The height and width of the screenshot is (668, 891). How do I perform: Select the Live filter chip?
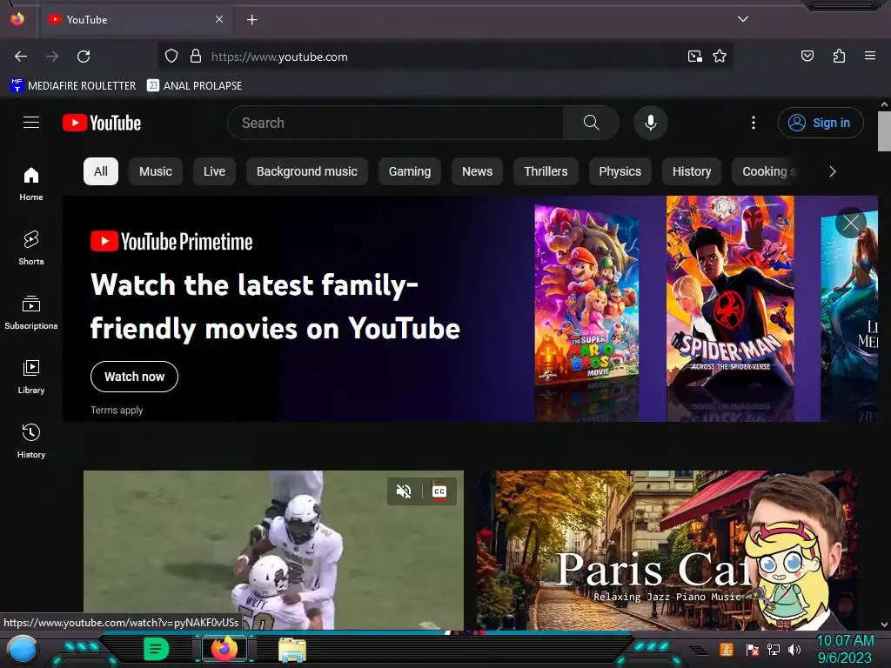(x=214, y=171)
